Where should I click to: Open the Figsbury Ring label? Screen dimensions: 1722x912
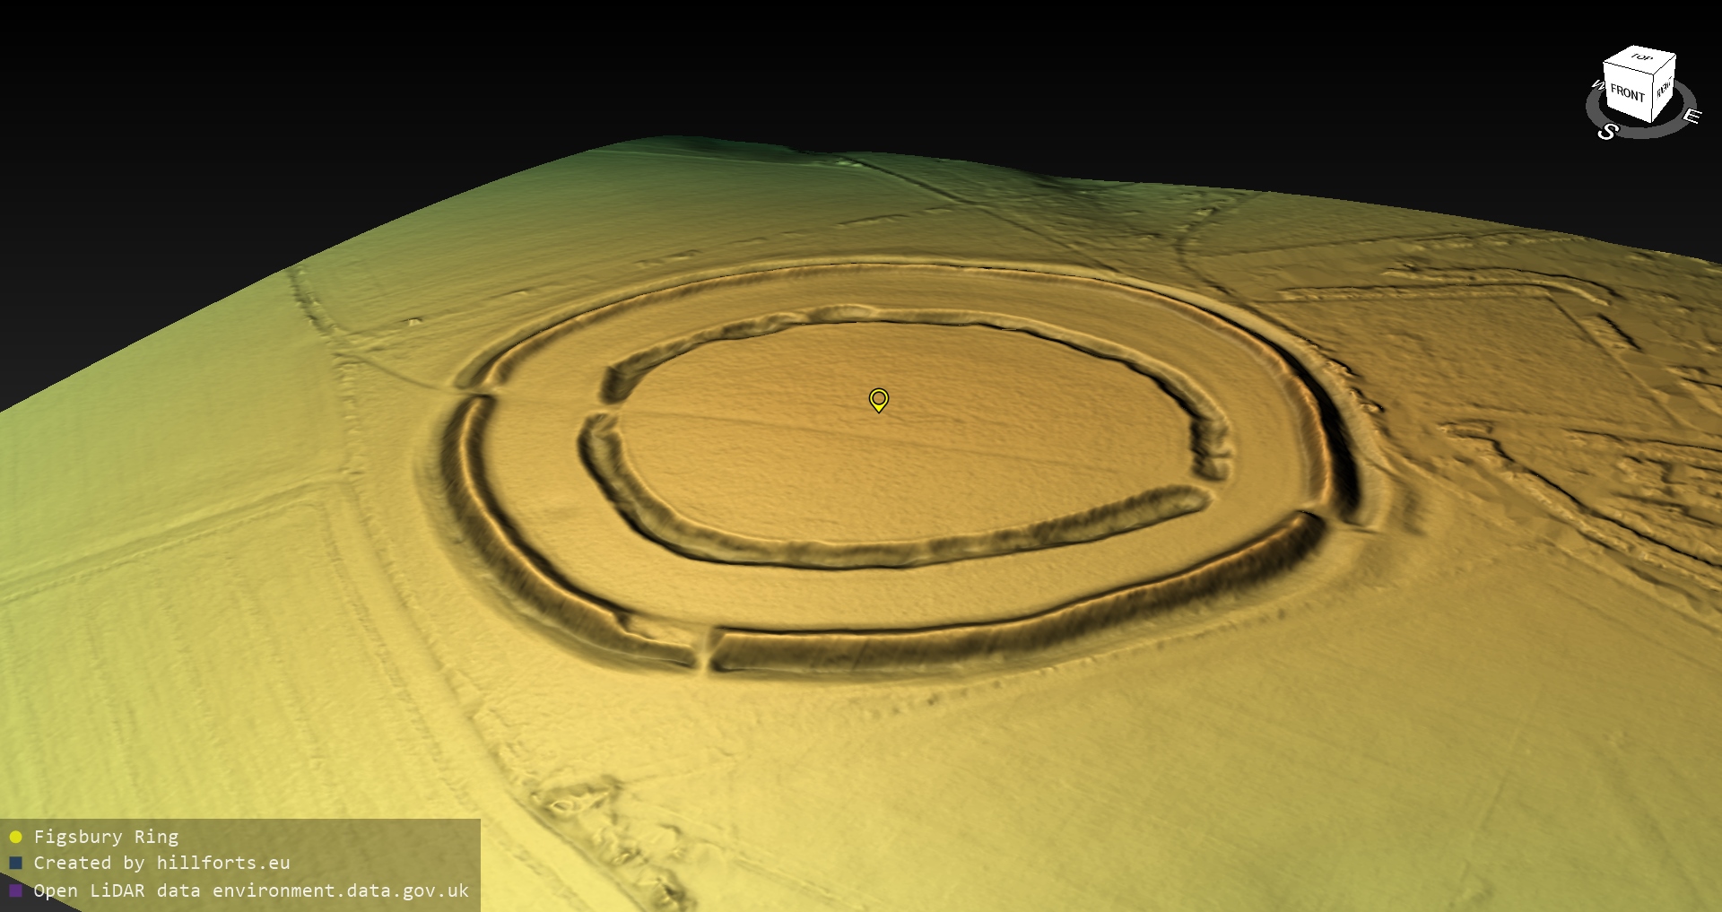(106, 838)
